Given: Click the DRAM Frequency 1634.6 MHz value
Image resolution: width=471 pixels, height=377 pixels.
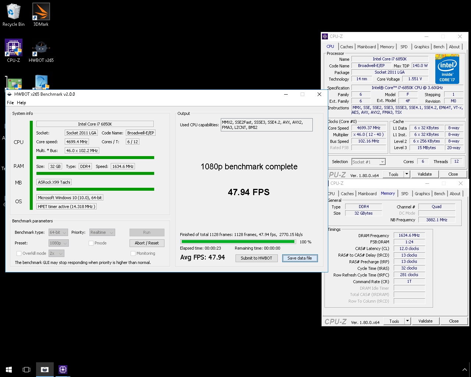Looking at the screenshot, I should pos(409,235).
